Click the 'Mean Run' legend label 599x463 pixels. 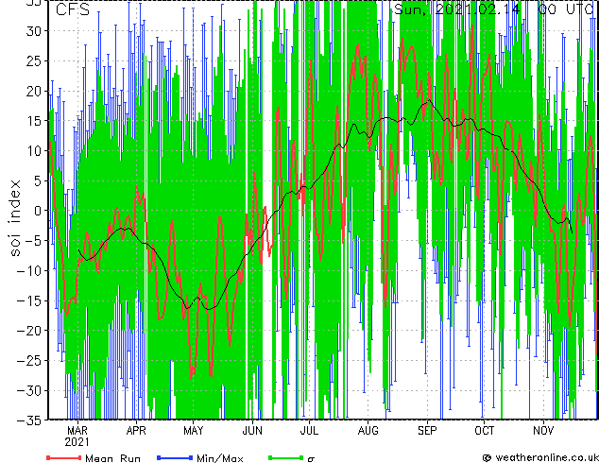pyautogui.click(x=112, y=458)
